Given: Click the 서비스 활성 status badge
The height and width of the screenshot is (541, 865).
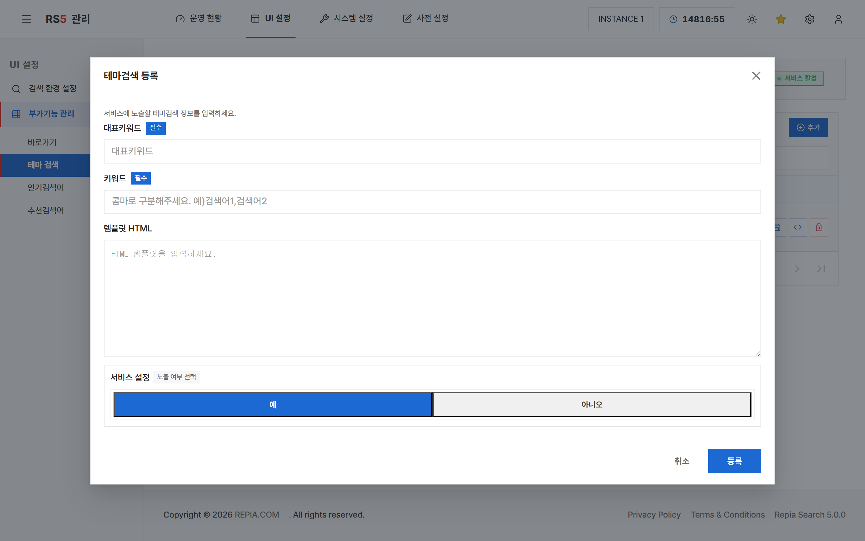Looking at the screenshot, I should click(799, 78).
